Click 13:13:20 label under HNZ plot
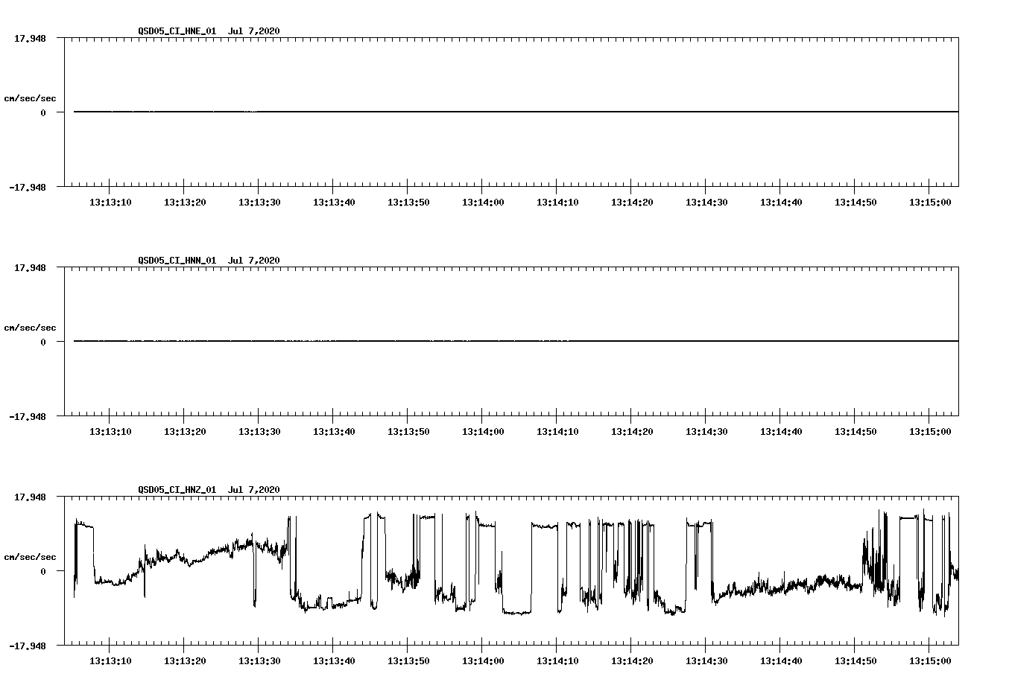 click(185, 660)
